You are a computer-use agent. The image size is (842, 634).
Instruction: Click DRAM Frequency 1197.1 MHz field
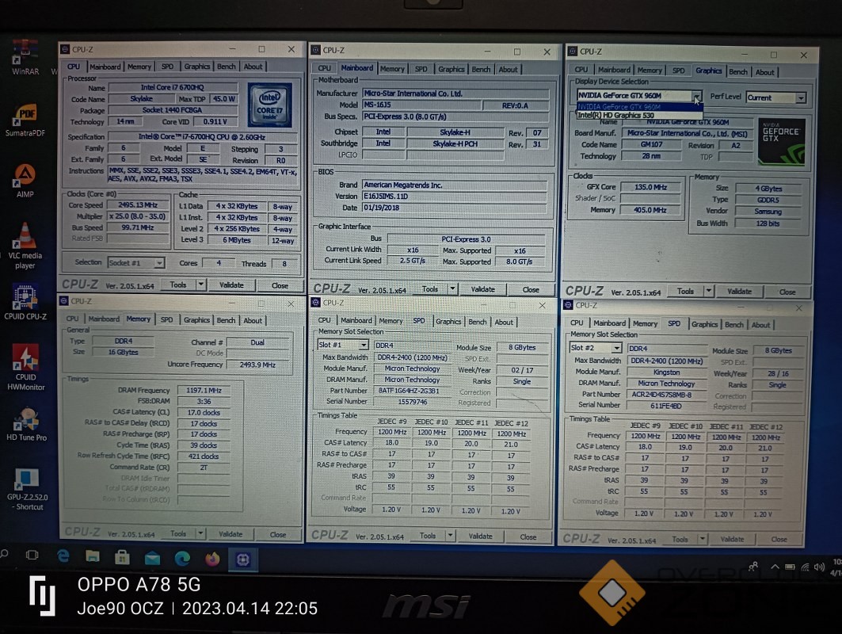(204, 390)
